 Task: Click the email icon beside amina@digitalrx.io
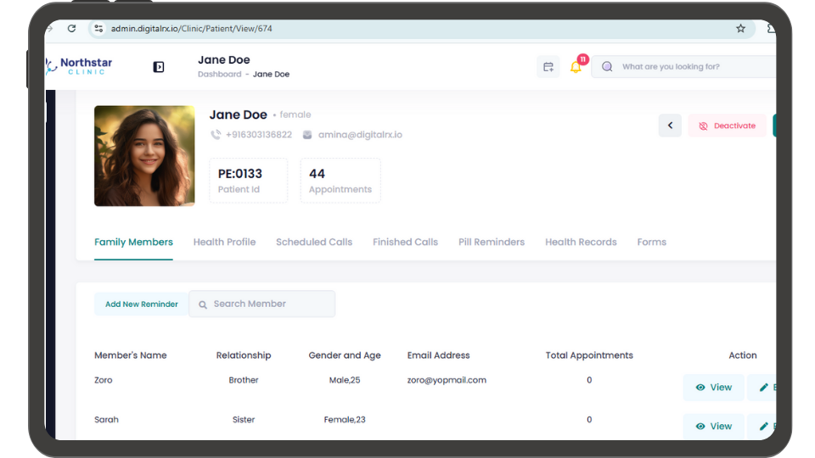click(307, 135)
